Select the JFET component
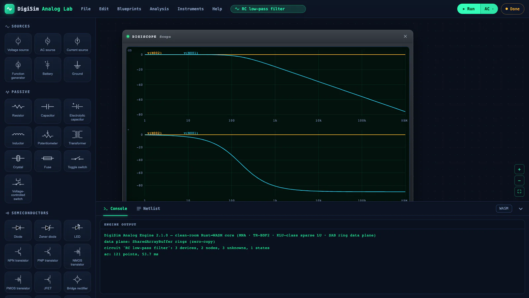This screenshot has width=529, height=298. (48, 282)
